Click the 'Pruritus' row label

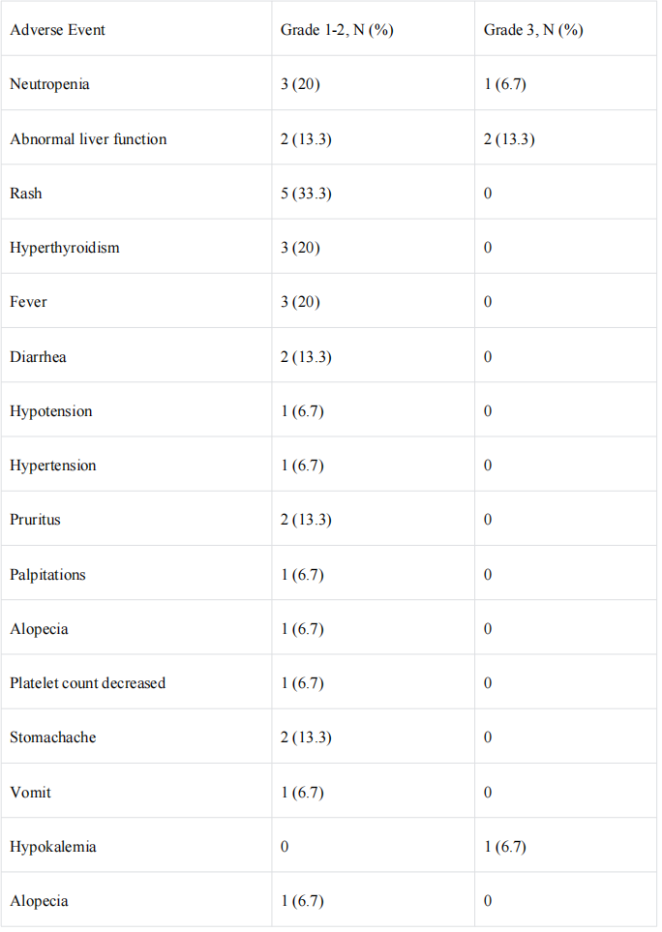[35, 520]
